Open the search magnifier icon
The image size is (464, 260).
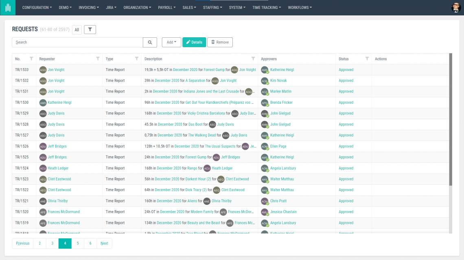click(x=150, y=42)
